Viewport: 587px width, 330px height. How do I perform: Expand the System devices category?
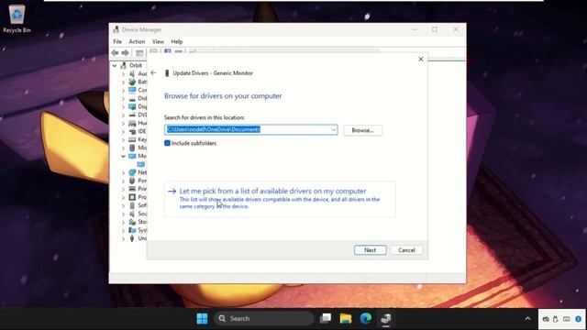point(123,230)
